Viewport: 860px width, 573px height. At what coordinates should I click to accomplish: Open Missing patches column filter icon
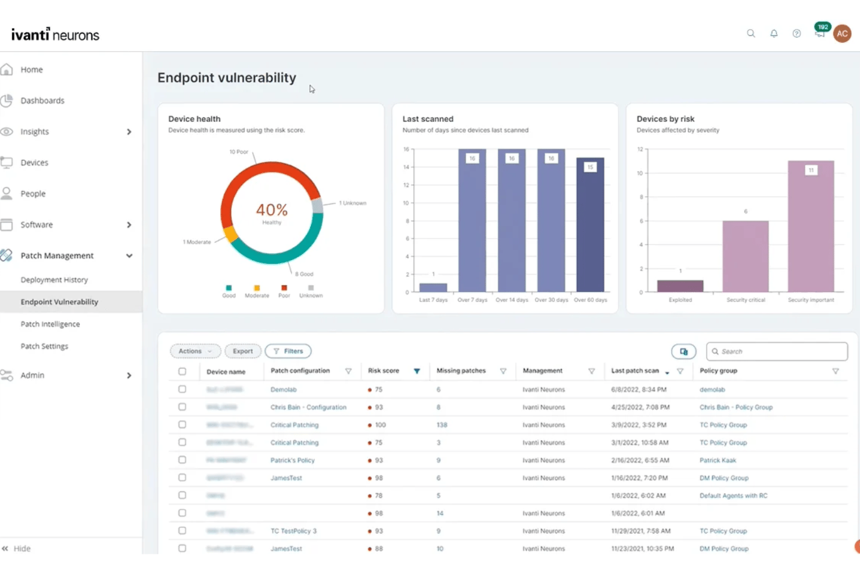tap(503, 371)
